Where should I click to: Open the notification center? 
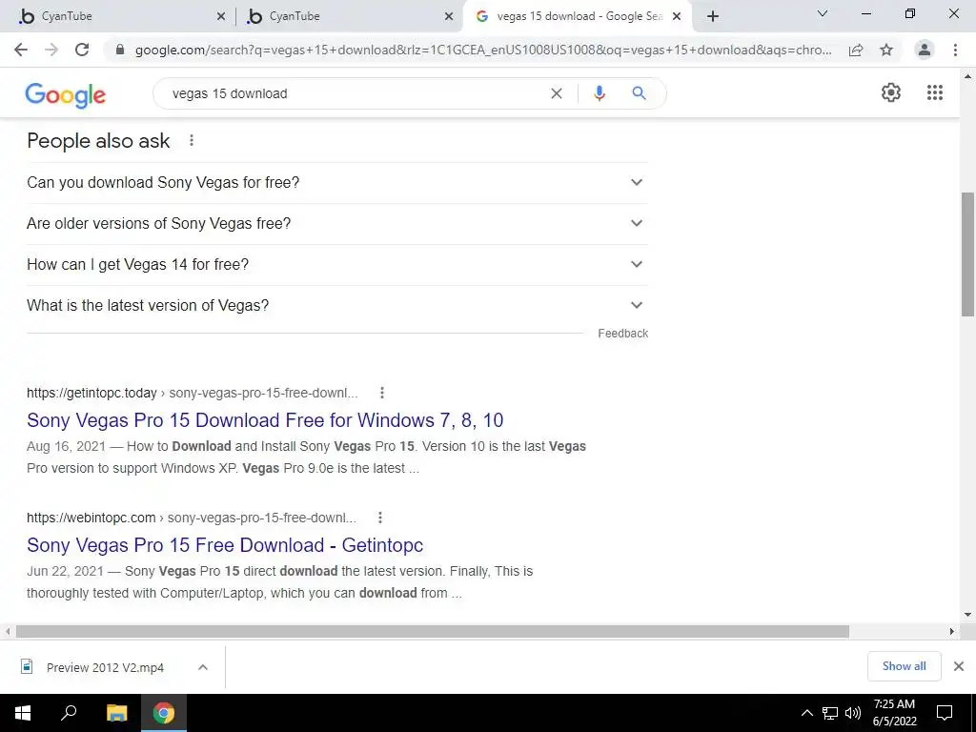tap(945, 713)
